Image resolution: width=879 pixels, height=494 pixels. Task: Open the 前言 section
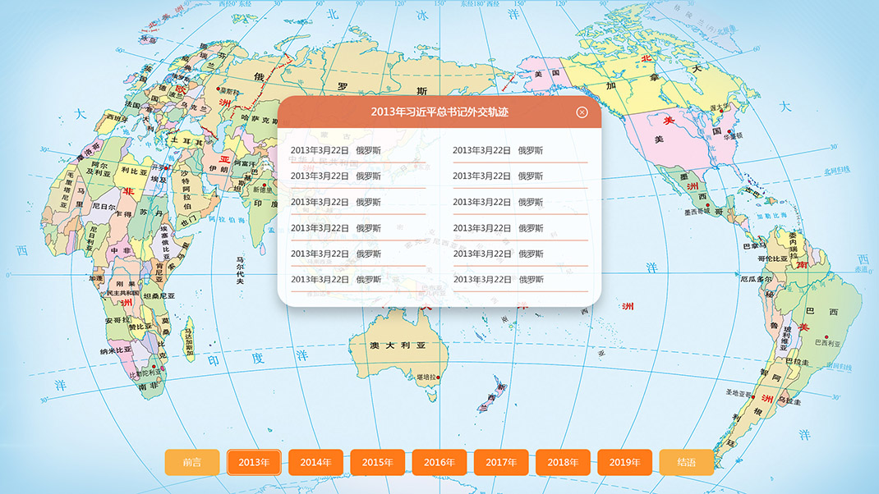(x=192, y=462)
